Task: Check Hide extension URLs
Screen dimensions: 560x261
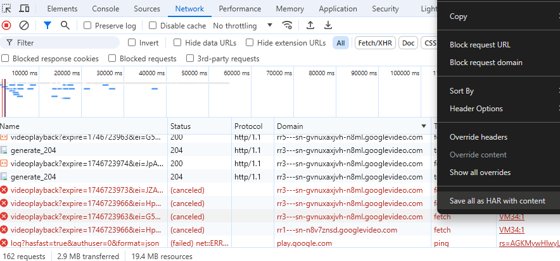Action: click(x=250, y=43)
